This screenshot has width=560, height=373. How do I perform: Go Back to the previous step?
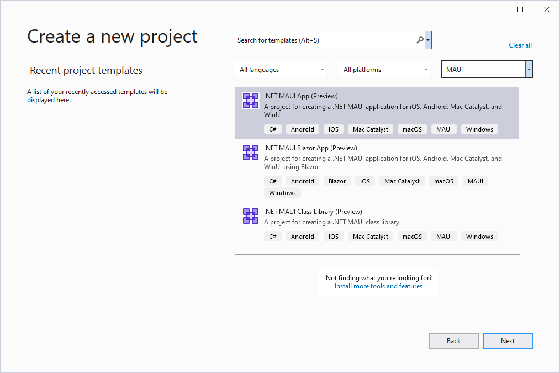453,341
